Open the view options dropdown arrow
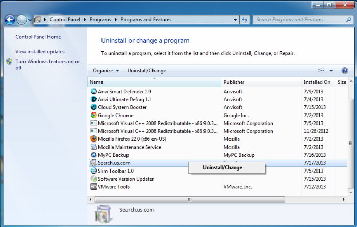Image resolution: width=357 pixels, height=227 pixels. 331,71
